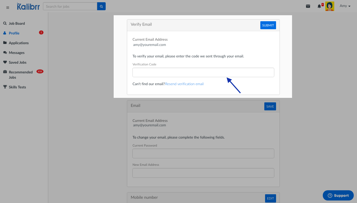Click the hamburger menu icon
The width and height of the screenshot is (357, 203).
[x=7, y=8]
